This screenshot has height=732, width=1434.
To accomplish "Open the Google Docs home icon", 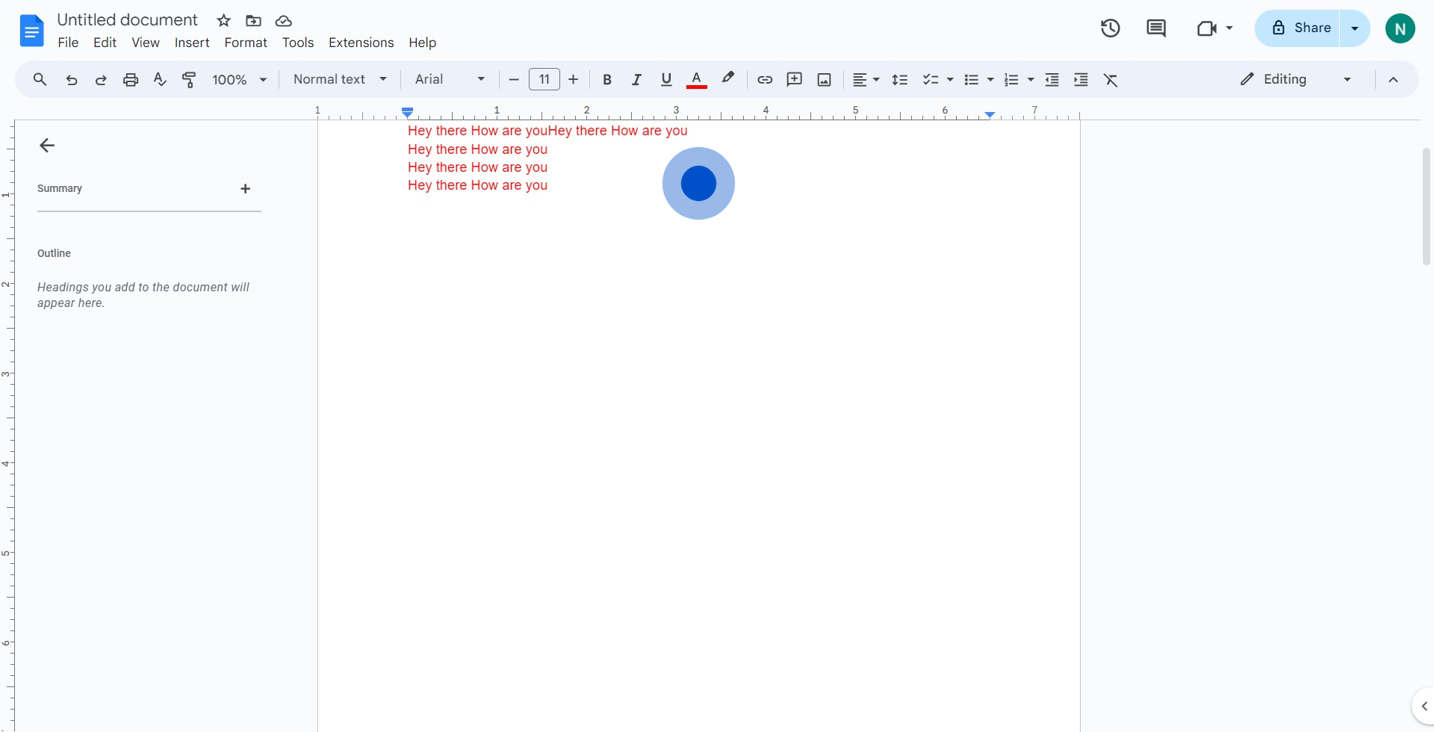I will (31, 31).
